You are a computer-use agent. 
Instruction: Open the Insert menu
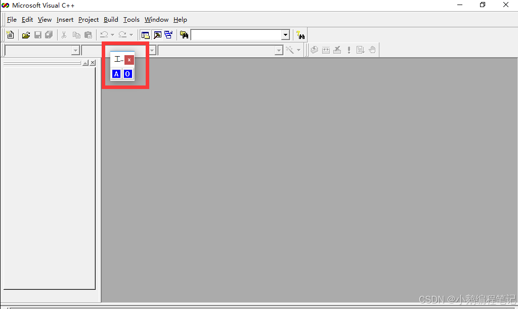[65, 20]
